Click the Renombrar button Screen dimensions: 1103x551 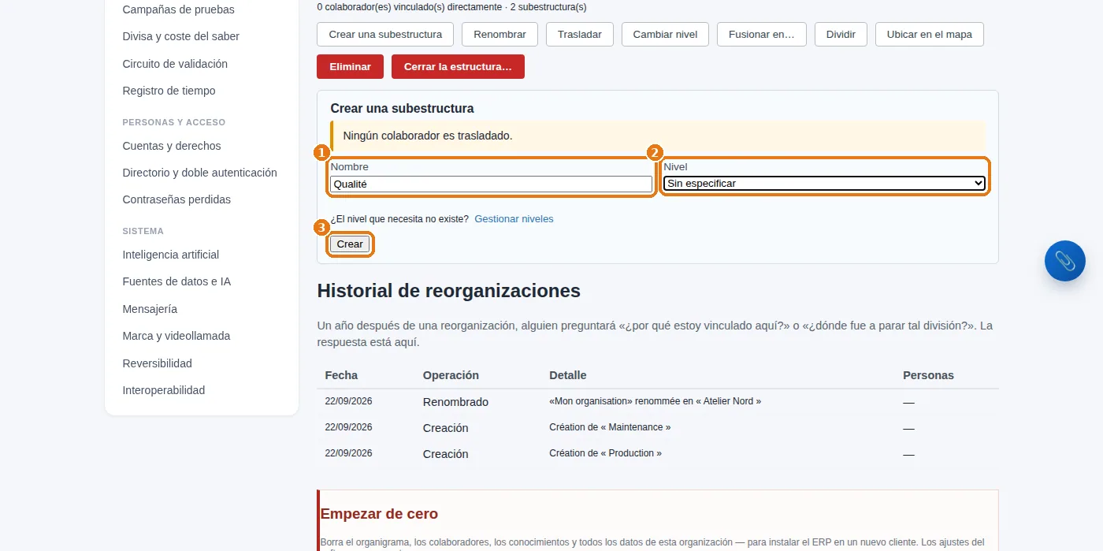tap(500, 35)
